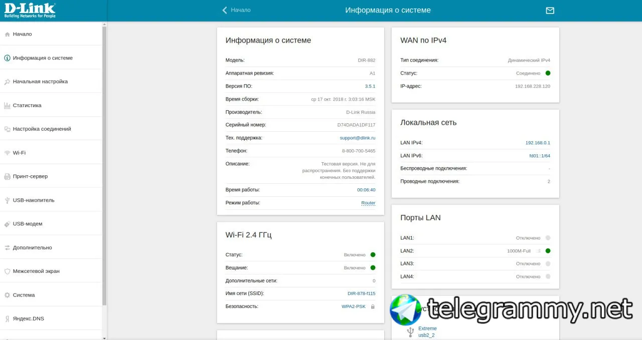Viewport: 642px width, 340px height.
Task: Click the support@dlink.ru email link
Action: [x=358, y=138]
